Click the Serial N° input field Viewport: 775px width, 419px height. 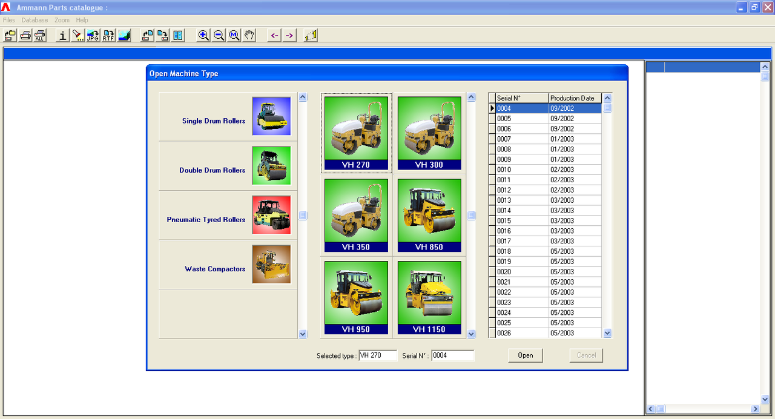pos(453,355)
